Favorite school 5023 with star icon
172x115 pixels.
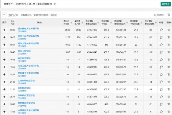click(x=161, y=37)
